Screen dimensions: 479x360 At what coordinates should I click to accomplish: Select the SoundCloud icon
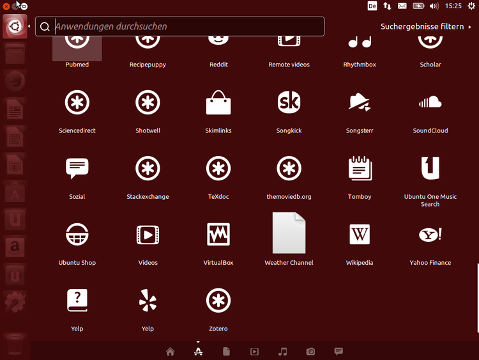[430, 103]
